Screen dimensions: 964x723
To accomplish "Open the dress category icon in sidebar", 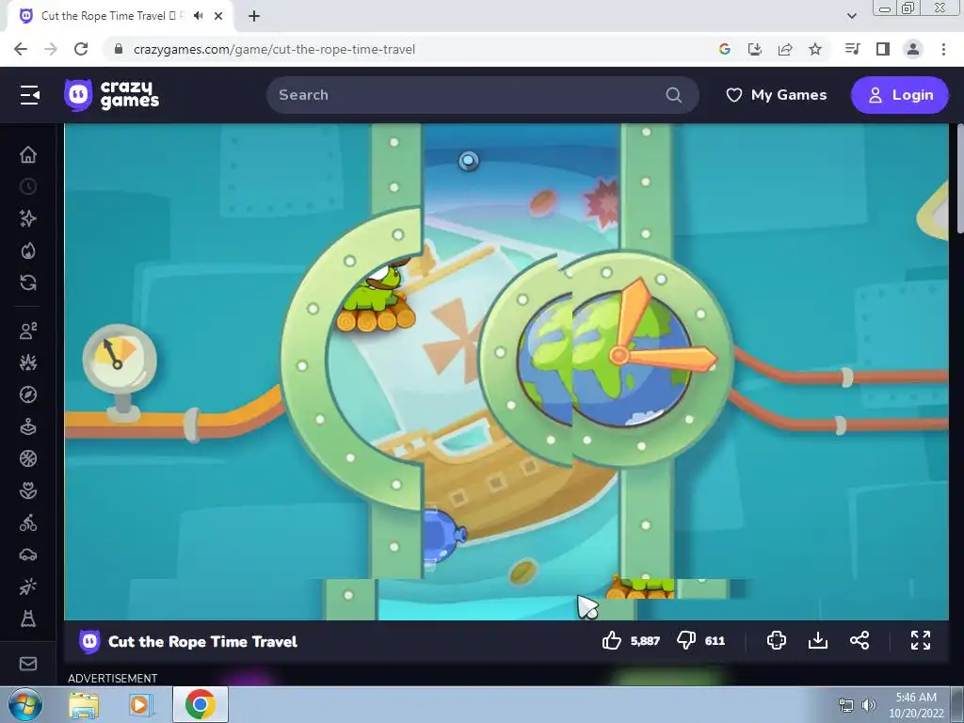I will coord(28,619).
